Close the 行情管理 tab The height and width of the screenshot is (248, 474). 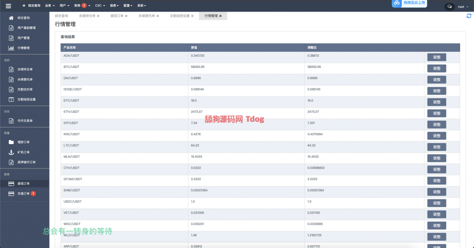(220, 16)
